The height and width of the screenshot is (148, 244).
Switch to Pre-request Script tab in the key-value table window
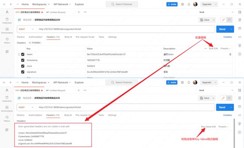tap(85, 37)
